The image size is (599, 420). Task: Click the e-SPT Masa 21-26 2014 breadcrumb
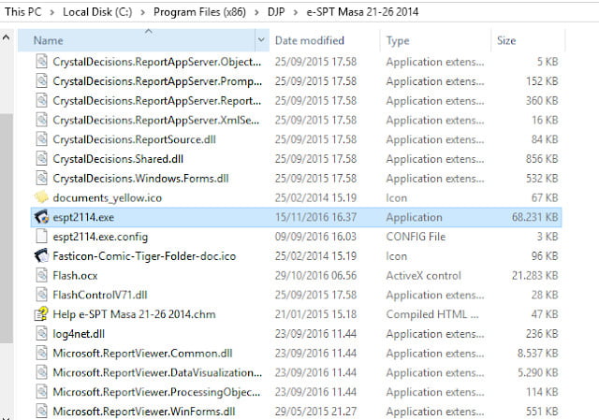point(362,12)
